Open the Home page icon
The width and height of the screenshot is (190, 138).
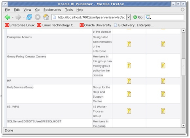click(x=46, y=17)
